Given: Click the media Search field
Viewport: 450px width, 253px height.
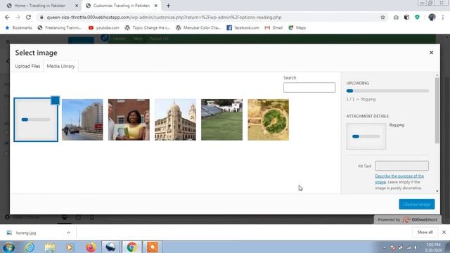Looking at the screenshot, I should coord(309,87).
